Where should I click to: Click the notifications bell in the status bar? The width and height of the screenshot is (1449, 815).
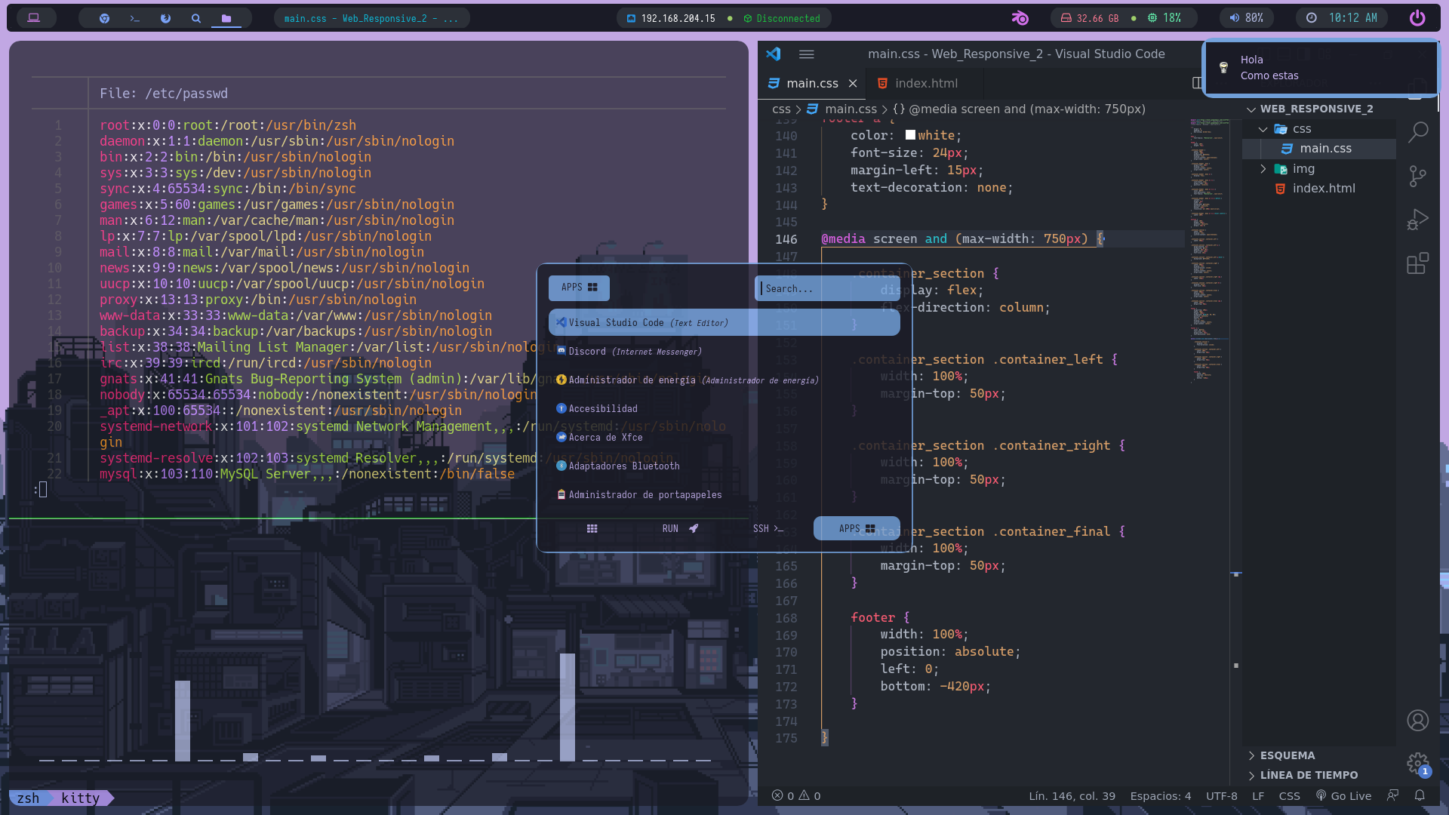(1420, 795)
